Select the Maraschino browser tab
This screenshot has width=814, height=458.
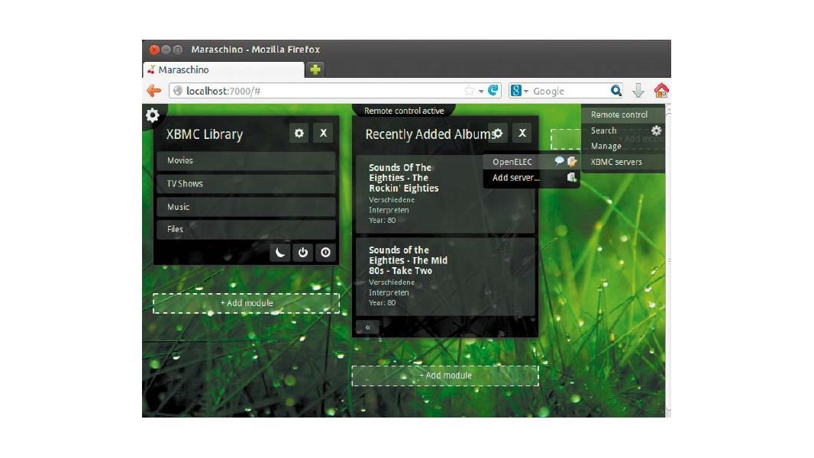click(x=223, y=69)
